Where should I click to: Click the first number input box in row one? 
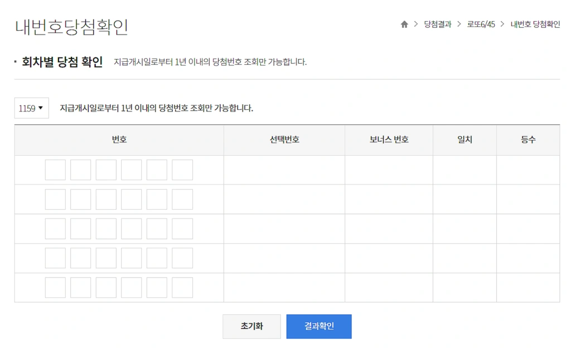(x=55, y=169)
